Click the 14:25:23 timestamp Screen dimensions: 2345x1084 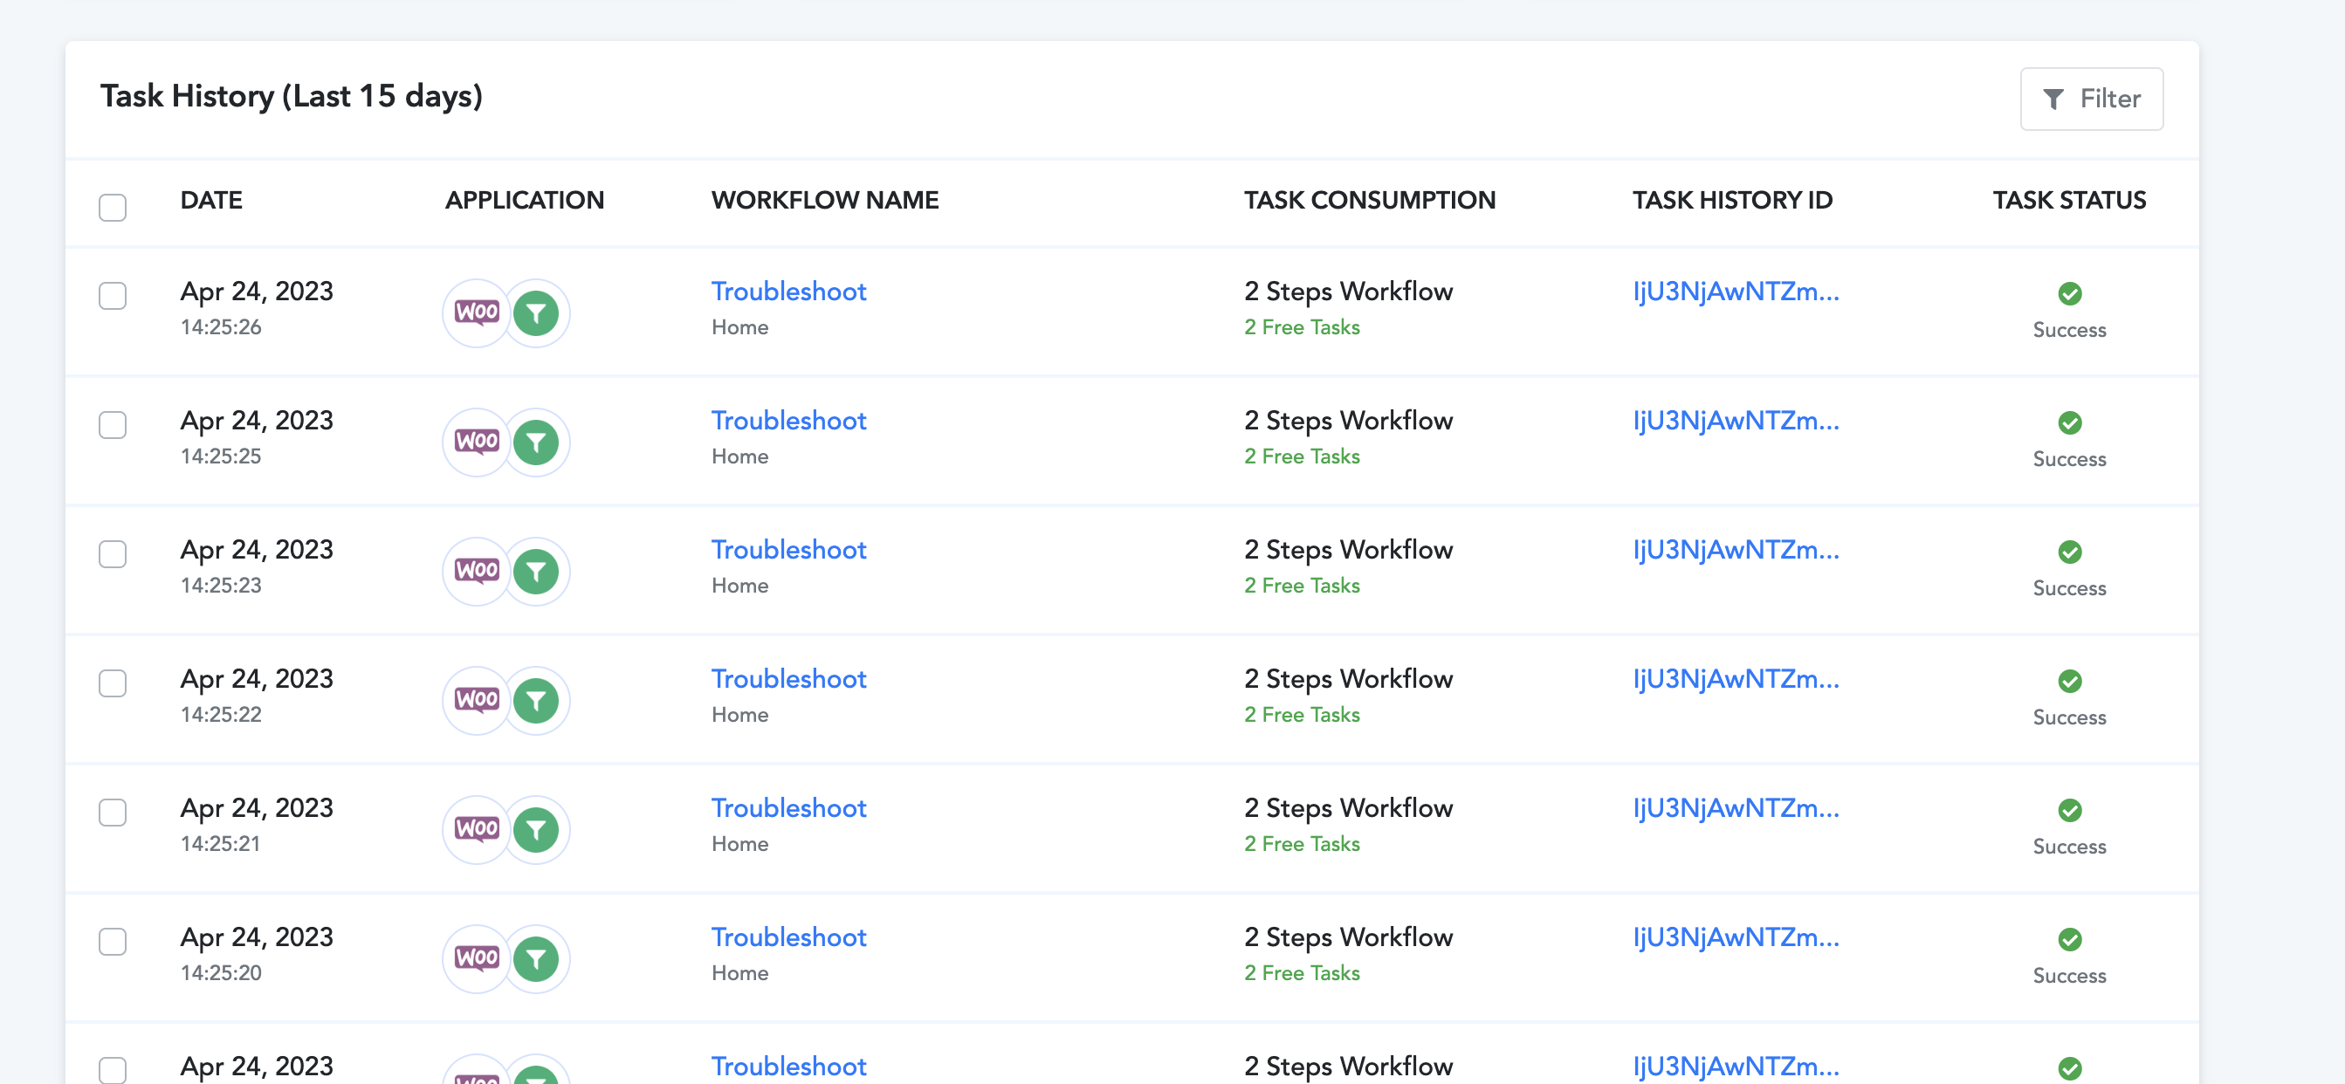(221, 587)
